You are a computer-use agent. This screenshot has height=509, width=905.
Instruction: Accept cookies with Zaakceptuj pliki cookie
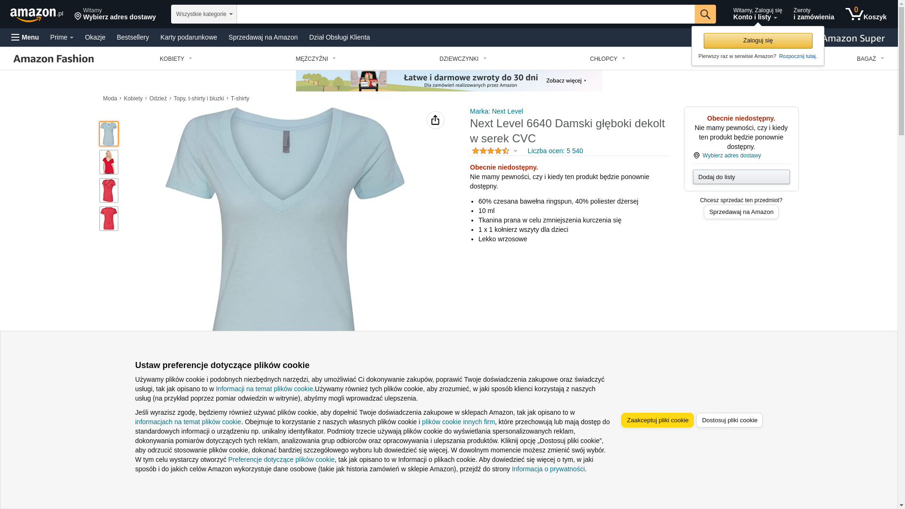pyautogui.click(x=657, y=420)
